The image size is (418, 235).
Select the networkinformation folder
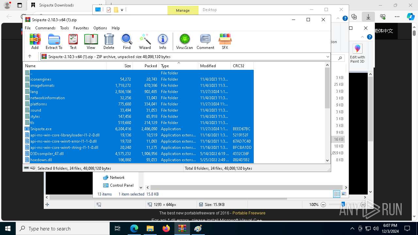[x=139, y=98]
